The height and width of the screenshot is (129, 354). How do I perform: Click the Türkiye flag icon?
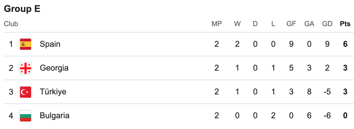26,92
